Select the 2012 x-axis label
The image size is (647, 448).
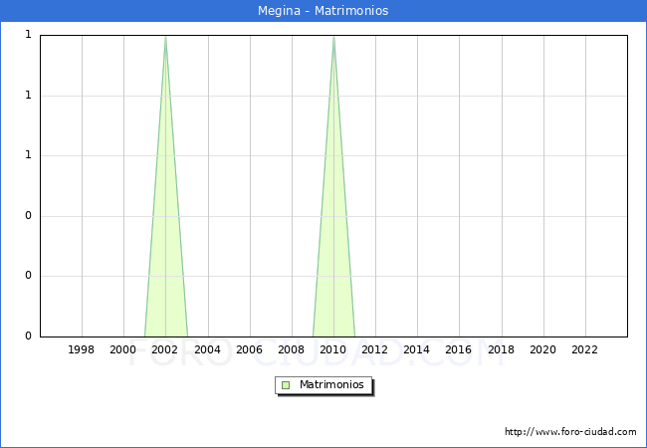[375, 349]
